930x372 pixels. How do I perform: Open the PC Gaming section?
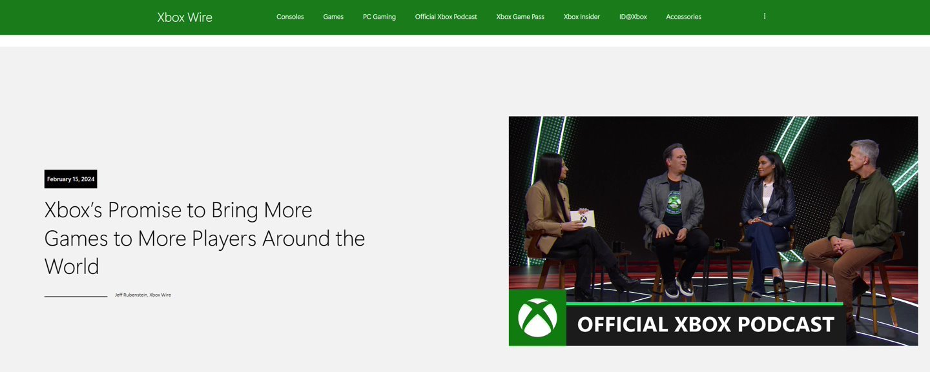tap(379, 17)
